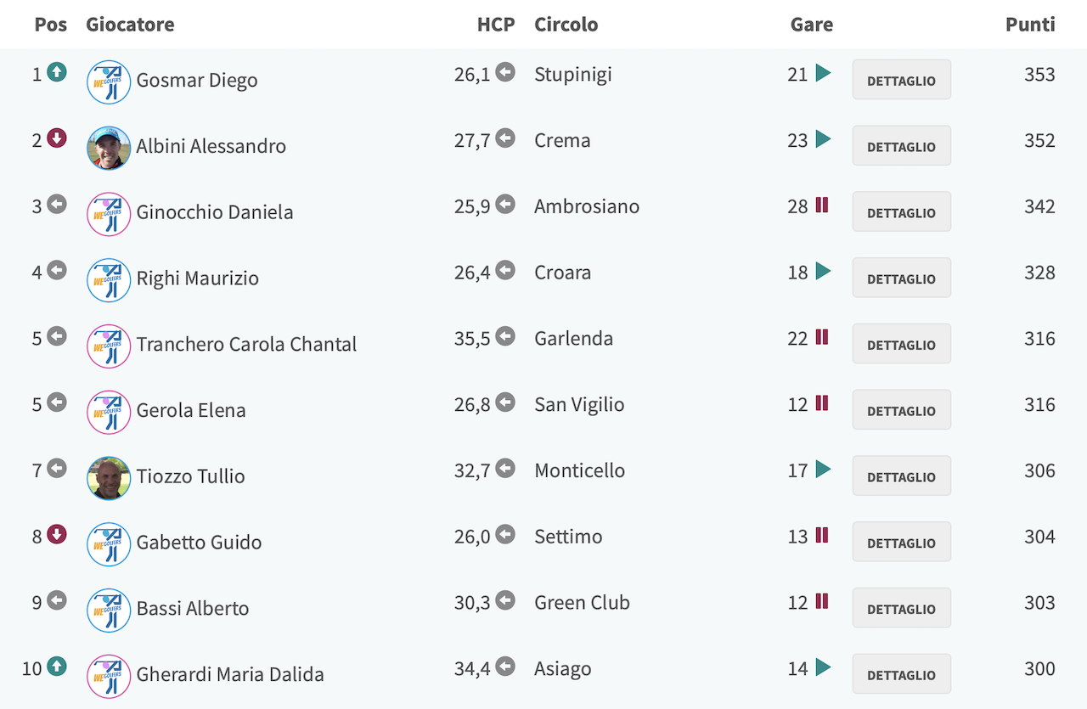This screenshot has width=1087, height=709.
Task: Sort the table by the Punti column header
Action: click(1030, 25)
